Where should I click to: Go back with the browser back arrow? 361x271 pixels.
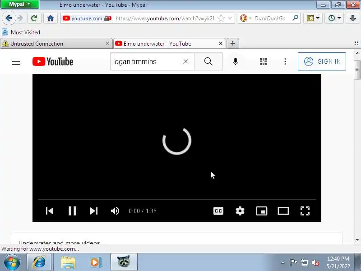pyautogui.click(x=9, y=18)
